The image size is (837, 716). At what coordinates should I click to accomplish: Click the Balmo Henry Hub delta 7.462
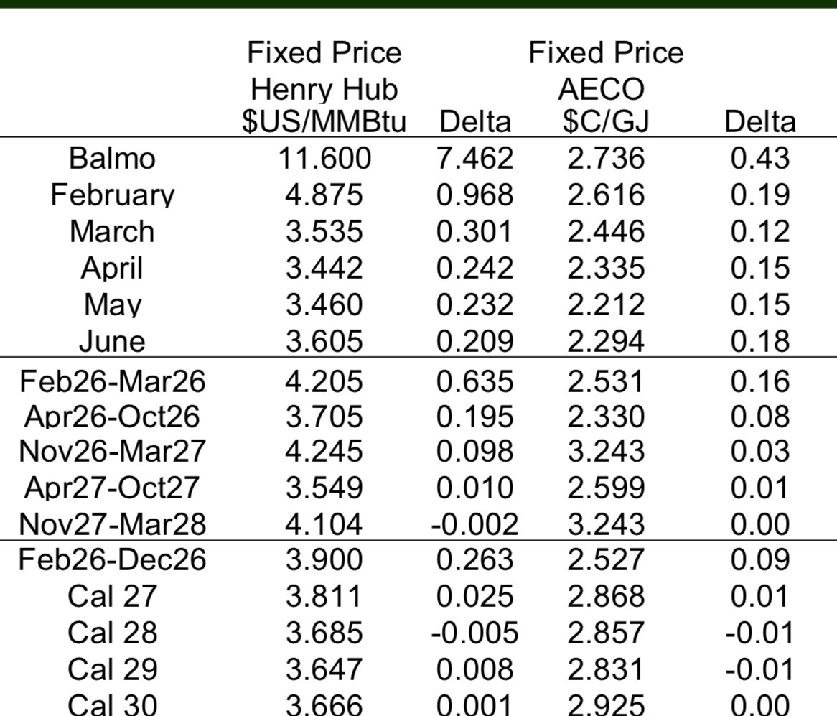pyautogui.click(x=474, y=159)
